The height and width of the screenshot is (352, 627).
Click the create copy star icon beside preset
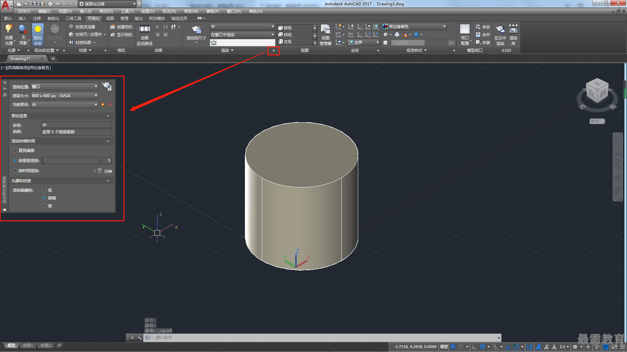click(x=103, y=105)
